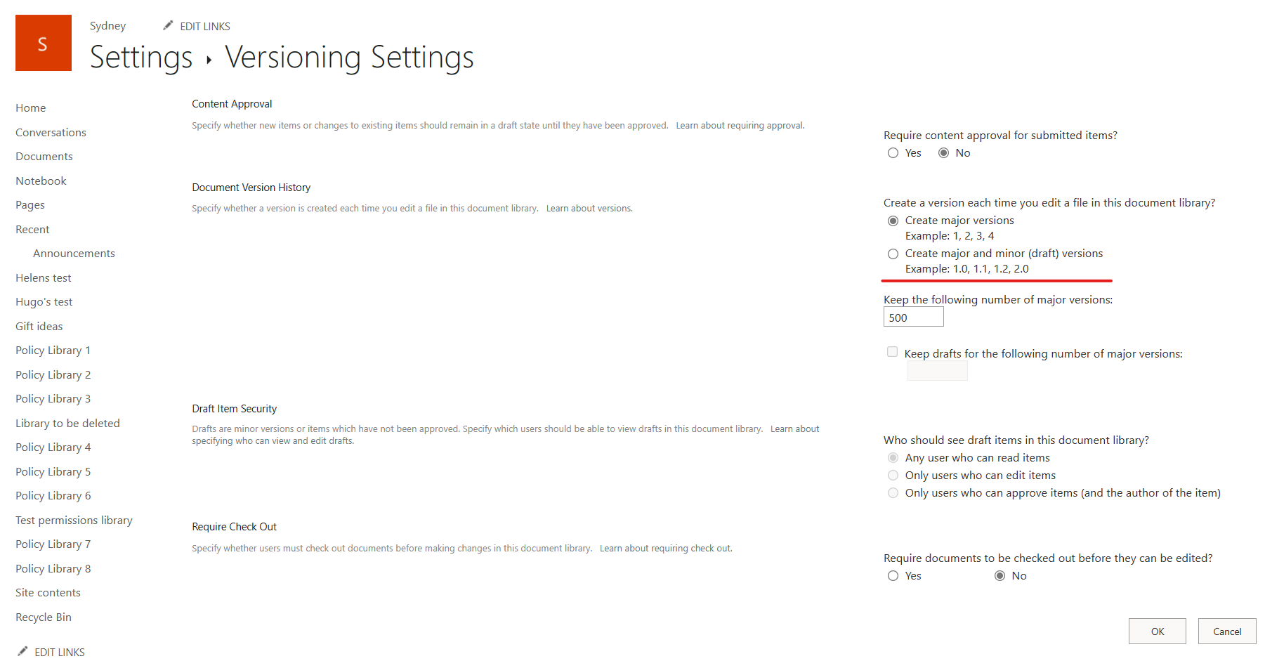1265x661 pixels.
Task: Select Only users who can edit items
Action: click(x=893, y=475)
